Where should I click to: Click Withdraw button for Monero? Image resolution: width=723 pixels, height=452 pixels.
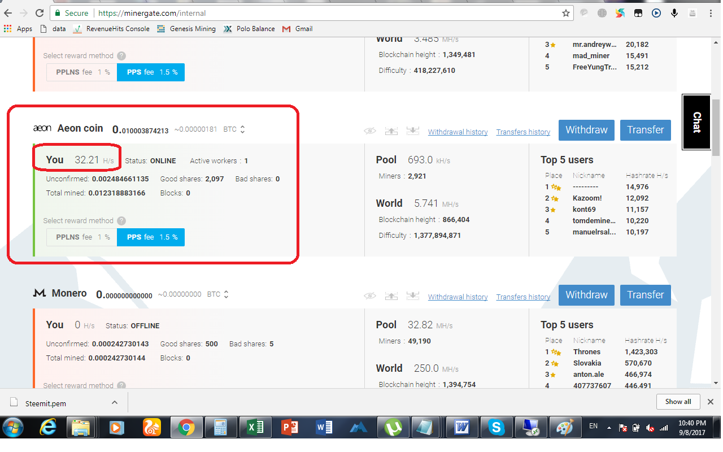587,295
